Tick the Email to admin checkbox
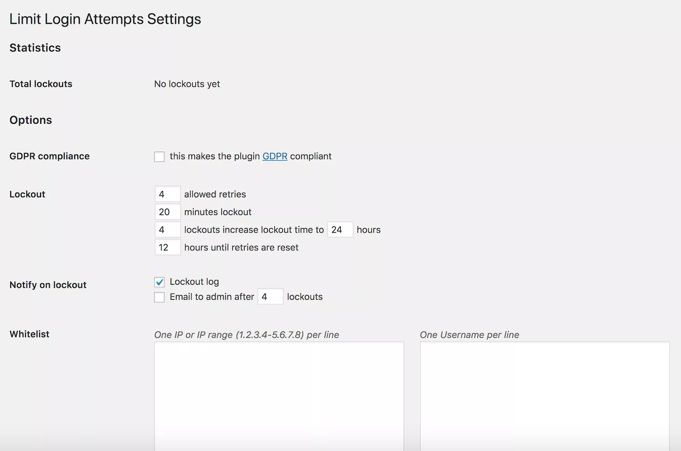 [x=160, y=297]
